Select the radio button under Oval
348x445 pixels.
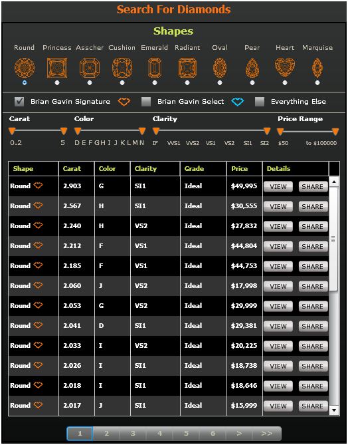pyautogui.click(x=220, y=82)
